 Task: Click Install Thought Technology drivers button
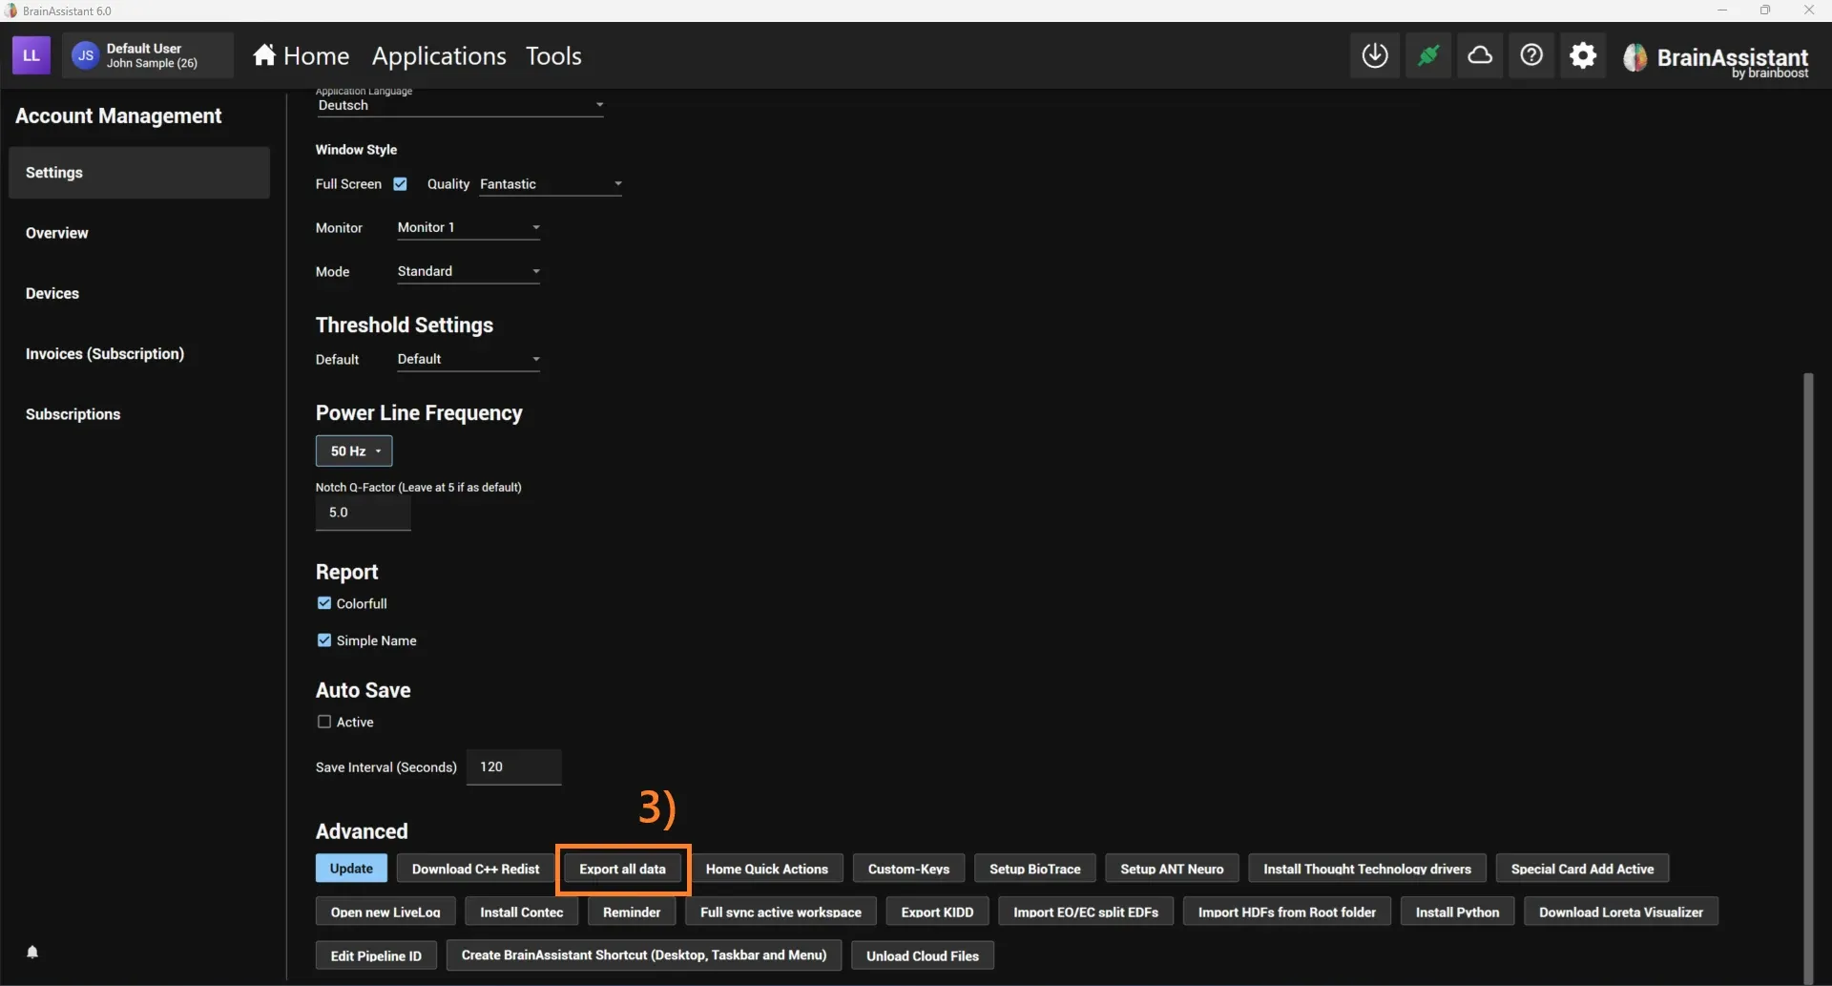(x=1367, y=869)
